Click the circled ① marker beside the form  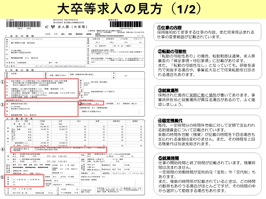[2, 82]
